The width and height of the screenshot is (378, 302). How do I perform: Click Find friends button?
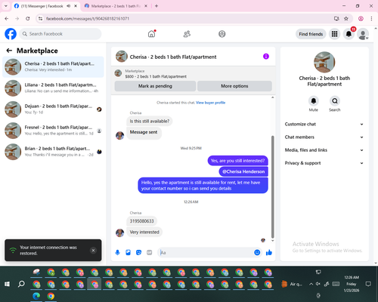tap(311, 34)
